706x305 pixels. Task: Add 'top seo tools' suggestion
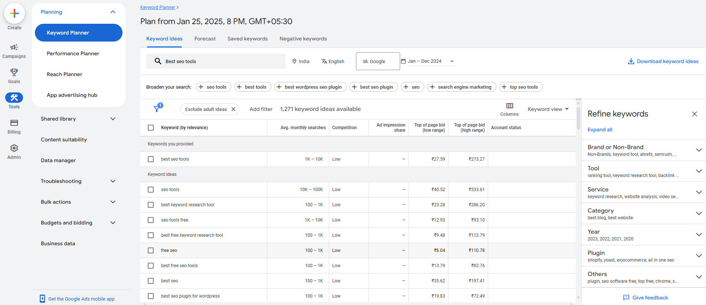click(521, 87)
